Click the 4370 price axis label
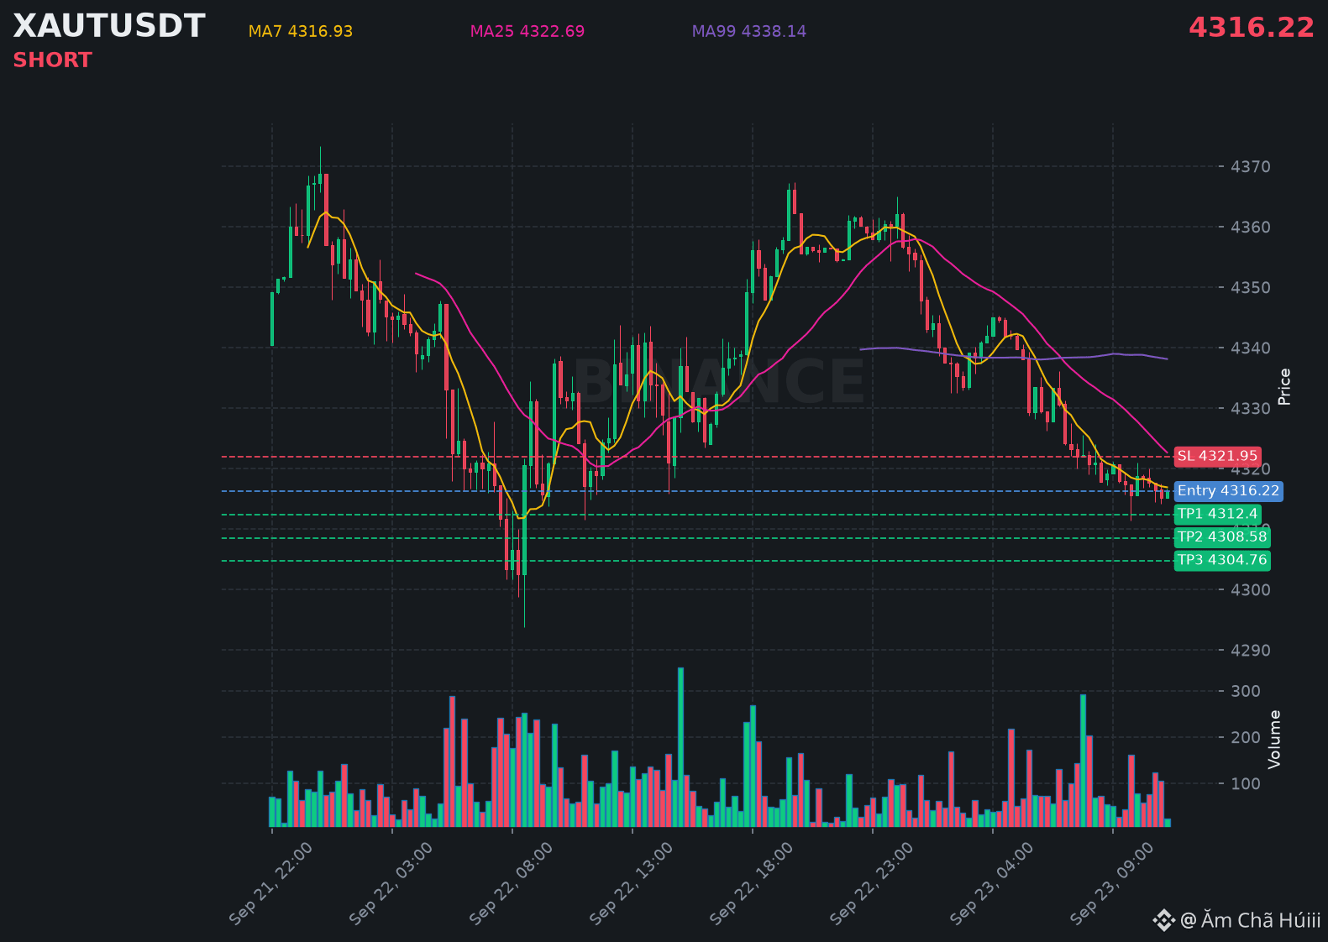 pyautogui.click(x=1251, y=166)
